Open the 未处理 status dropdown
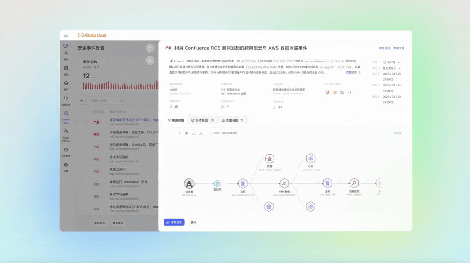The height and width of the screenshot is (263, 470). click(x=392, y=62)
